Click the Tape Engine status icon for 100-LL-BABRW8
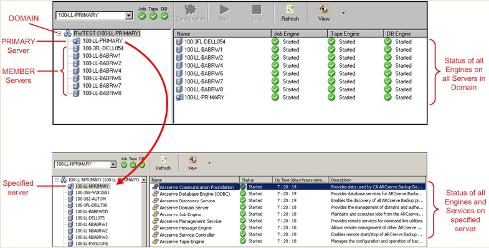The width and height of the screenshot is (489, 248). pos(331,90)
